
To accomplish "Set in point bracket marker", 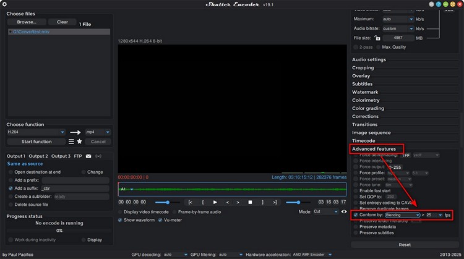I will 203,202.
